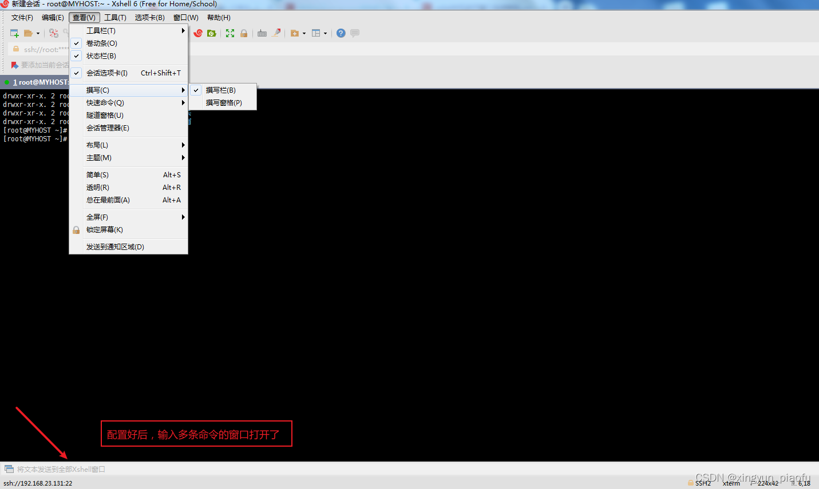Viewport: 819px width, 489px height.
Task: Click the lock screen padlock toolbar icon
Action: coord(244,33)
